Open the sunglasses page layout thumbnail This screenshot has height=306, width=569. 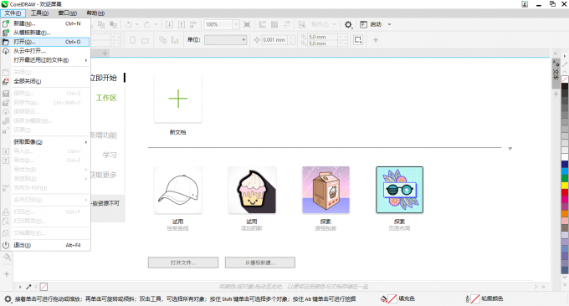[x=399, y=190]
